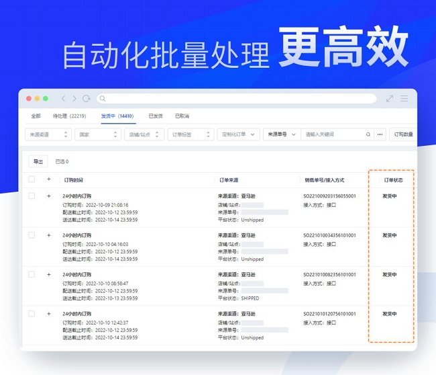Tick the select-all checkbox in the table header

coord(32,179)
